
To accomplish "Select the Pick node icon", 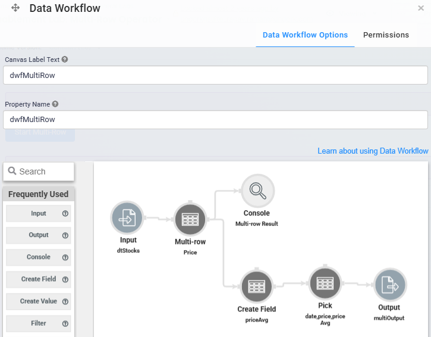I will 325,283.
